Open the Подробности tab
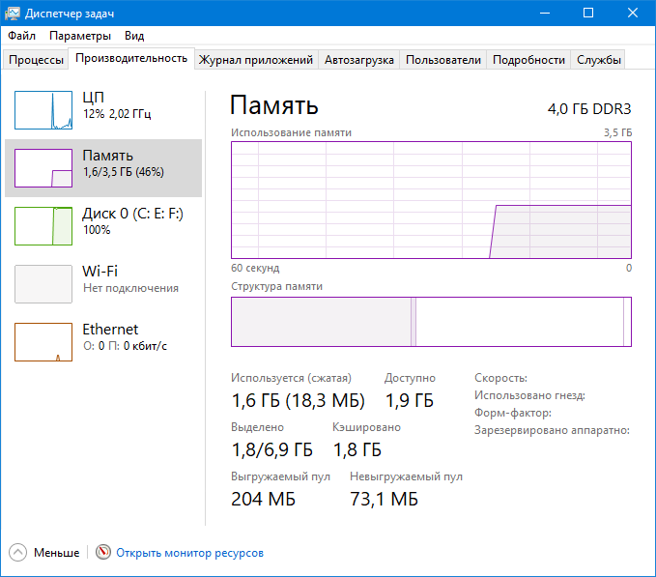 tap(528, 60)
